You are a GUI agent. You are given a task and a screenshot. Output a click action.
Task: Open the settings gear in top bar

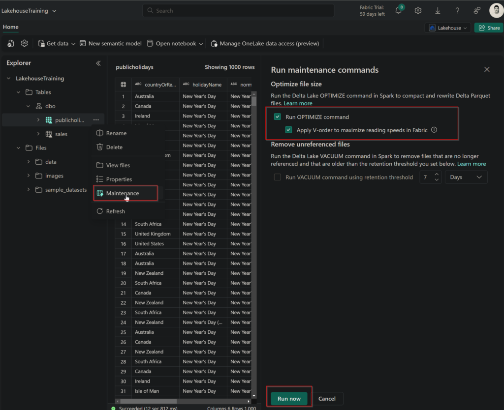click(418, 11)
